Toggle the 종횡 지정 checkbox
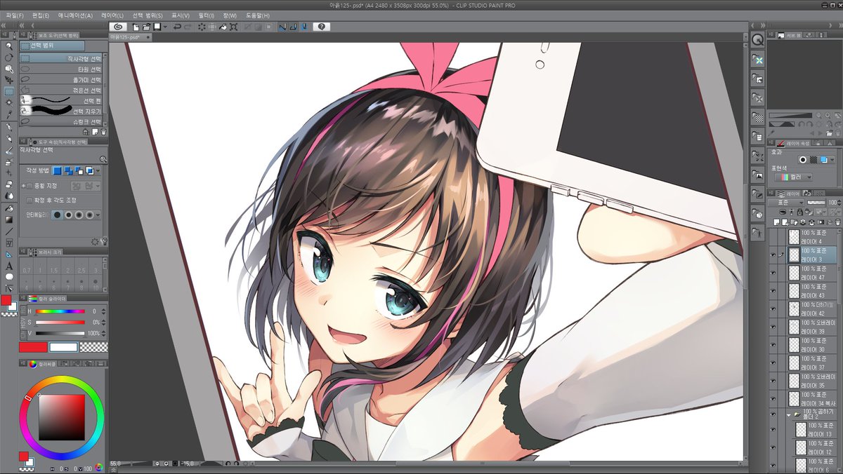The image size is (843, 474). (x=30, y=186)
